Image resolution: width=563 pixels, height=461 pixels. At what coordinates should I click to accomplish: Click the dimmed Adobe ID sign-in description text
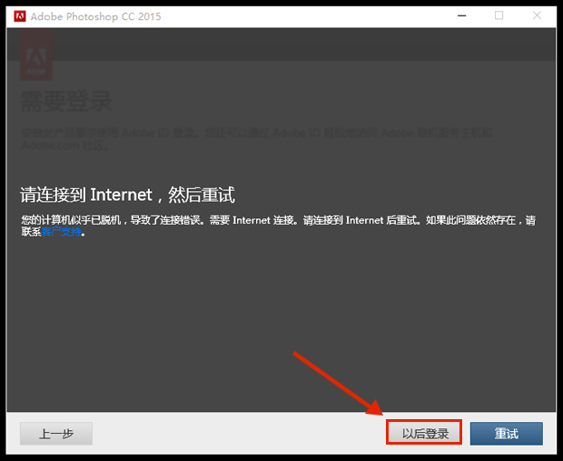coord(254,133)
